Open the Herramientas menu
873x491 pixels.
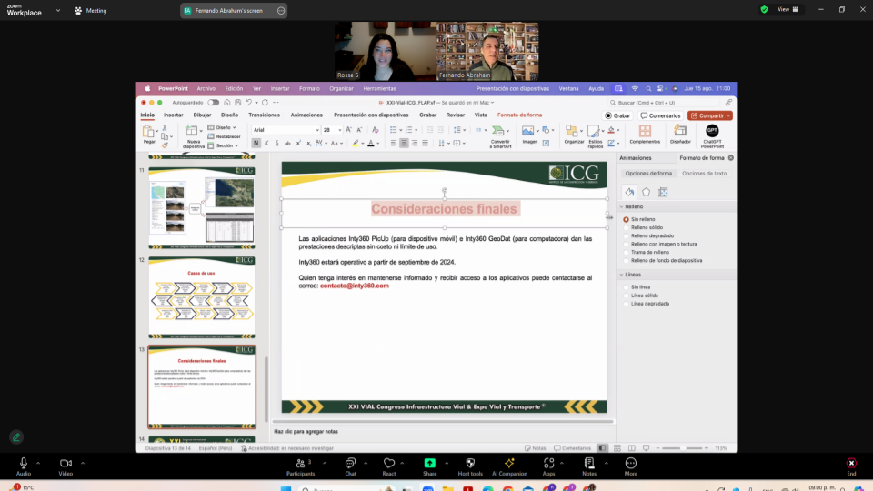(380, 88)
